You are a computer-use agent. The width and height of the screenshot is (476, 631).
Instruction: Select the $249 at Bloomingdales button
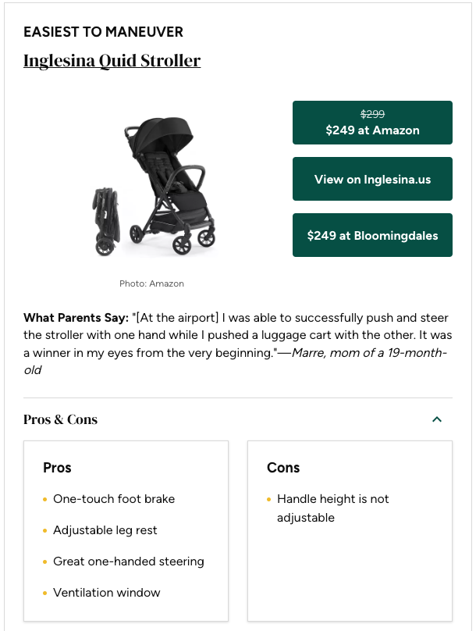[x=372, y=235]
